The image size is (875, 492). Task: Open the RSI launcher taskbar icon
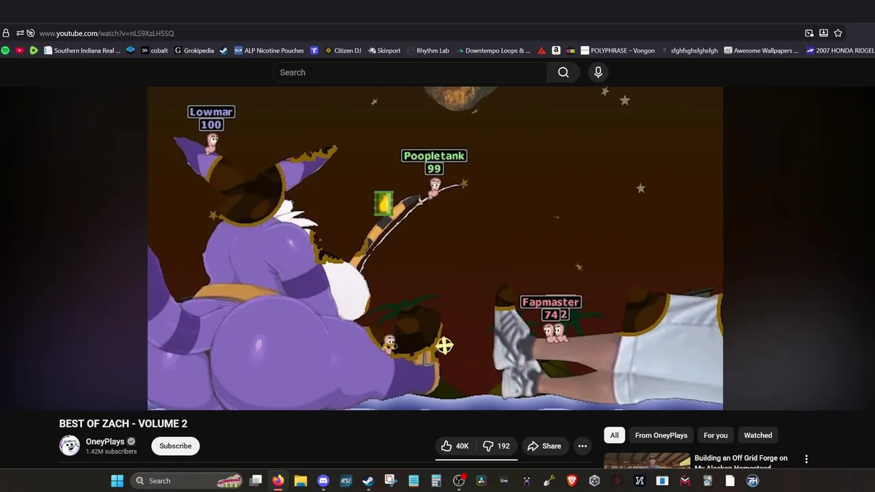tap(346, 481)
